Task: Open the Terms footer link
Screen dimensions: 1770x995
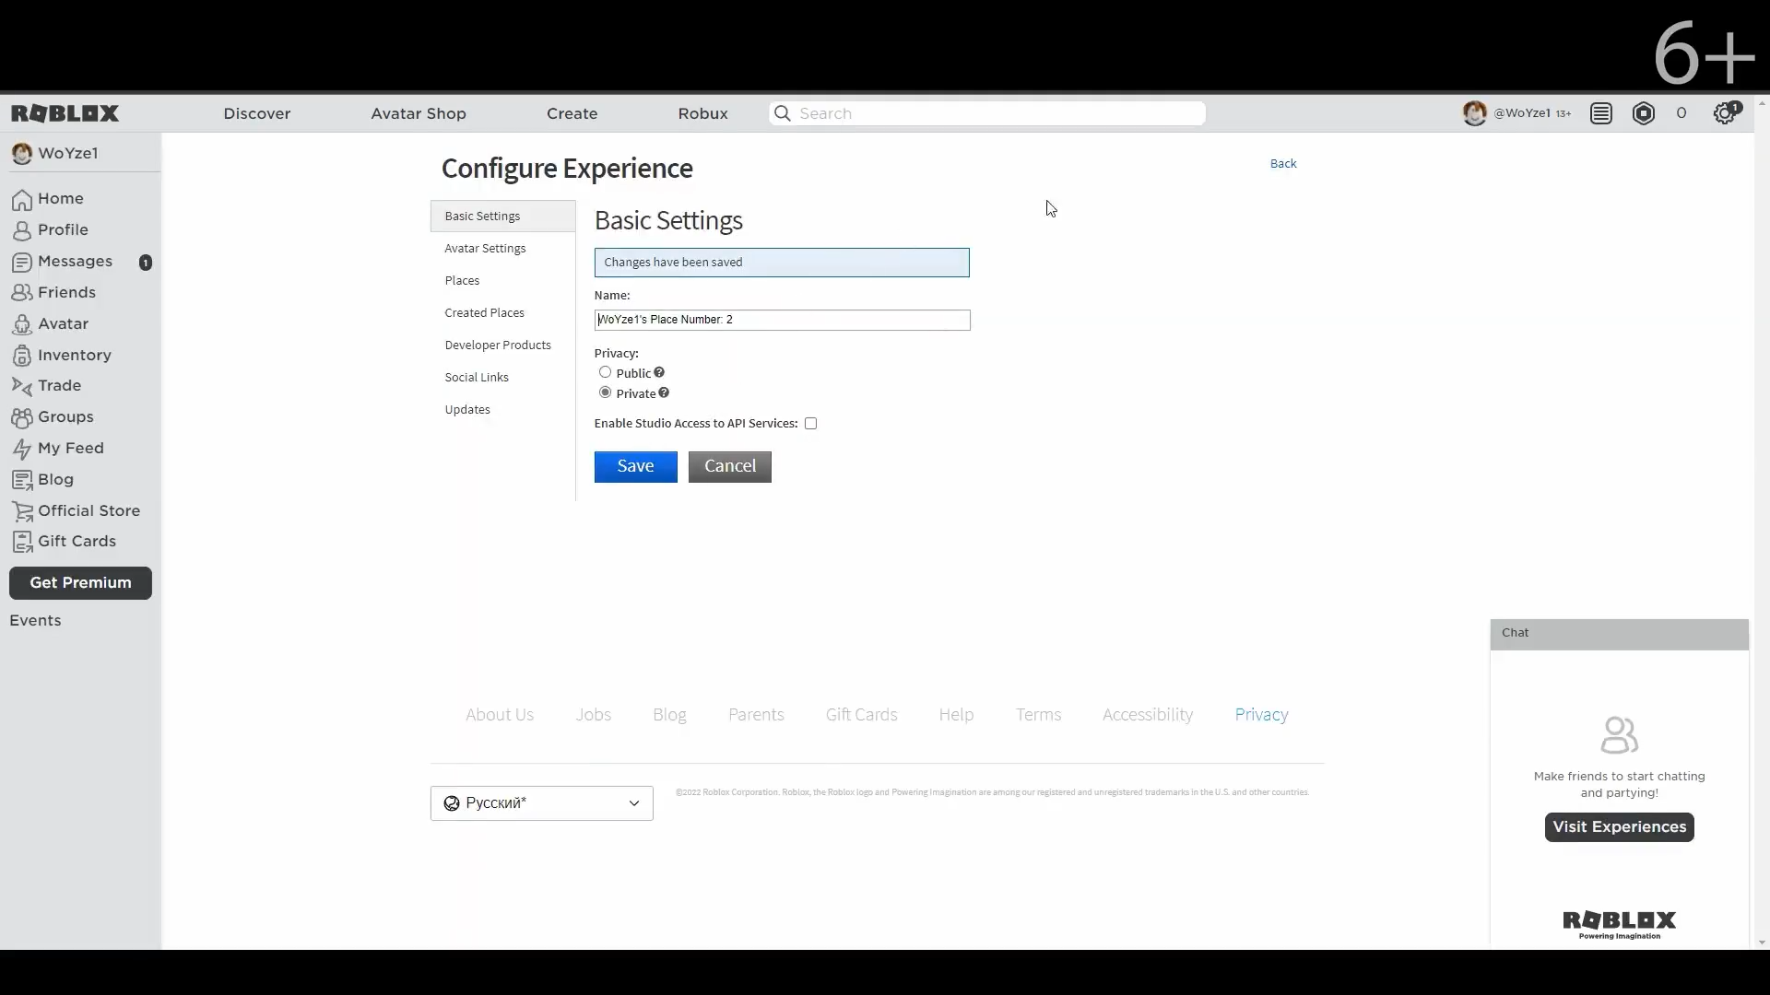Action: point(1038,715)
